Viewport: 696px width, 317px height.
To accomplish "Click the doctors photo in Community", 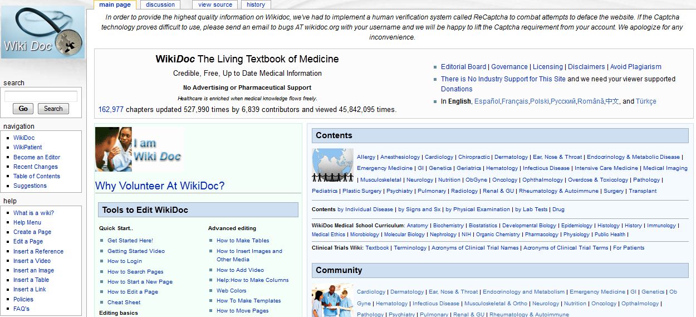I will pos(332,300).
